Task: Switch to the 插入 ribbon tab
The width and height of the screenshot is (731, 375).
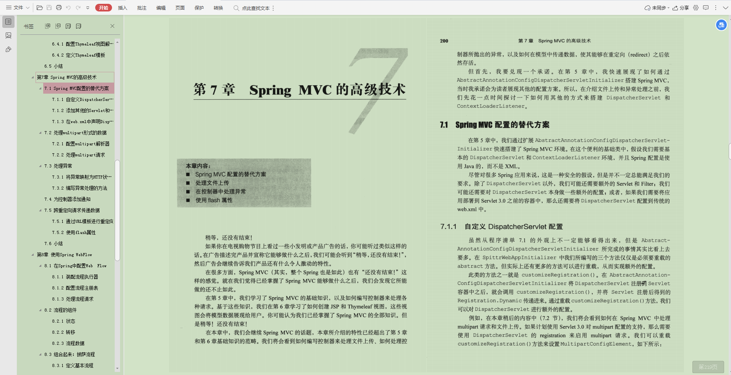Action: click(122, 7)
